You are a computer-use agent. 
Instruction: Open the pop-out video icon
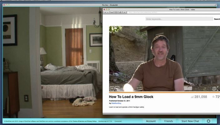214,88
